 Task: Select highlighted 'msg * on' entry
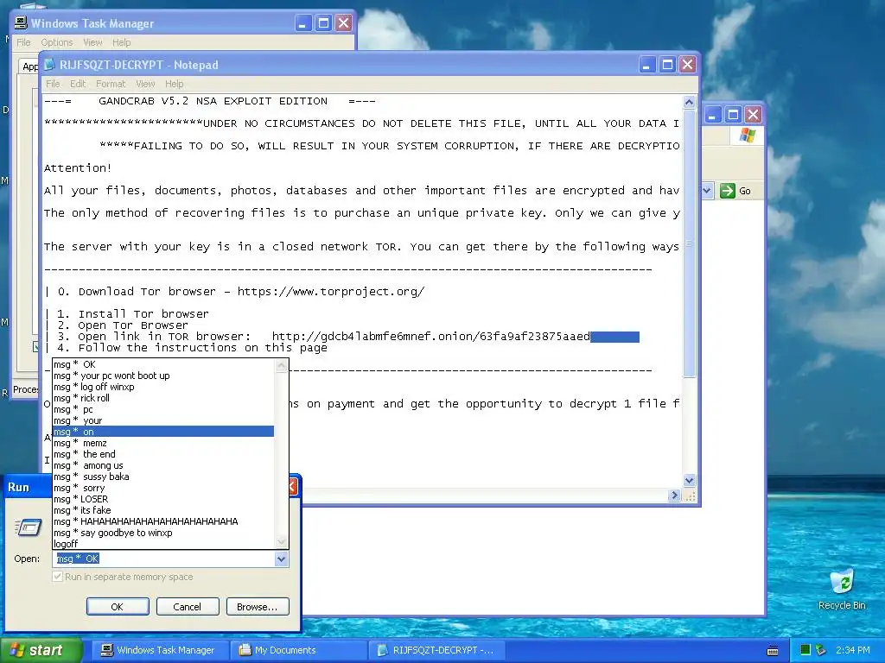tap(163, 432)
